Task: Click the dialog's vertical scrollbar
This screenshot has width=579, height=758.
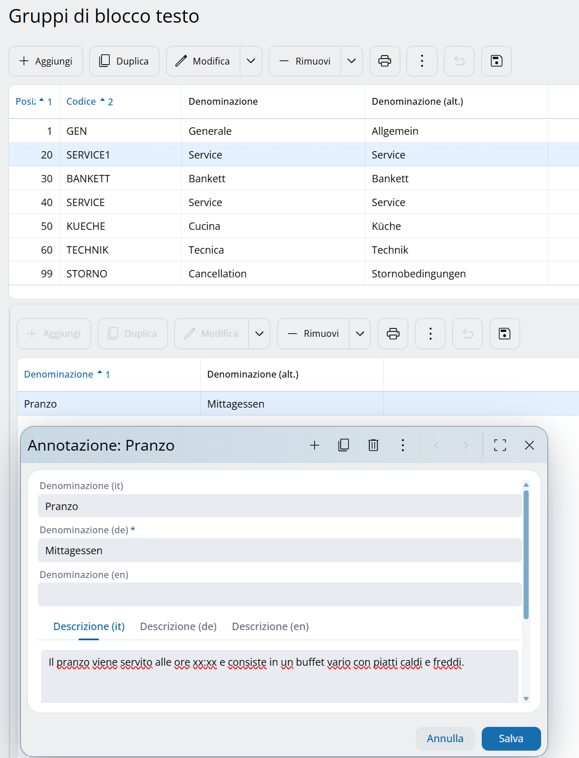Action: 526,555
